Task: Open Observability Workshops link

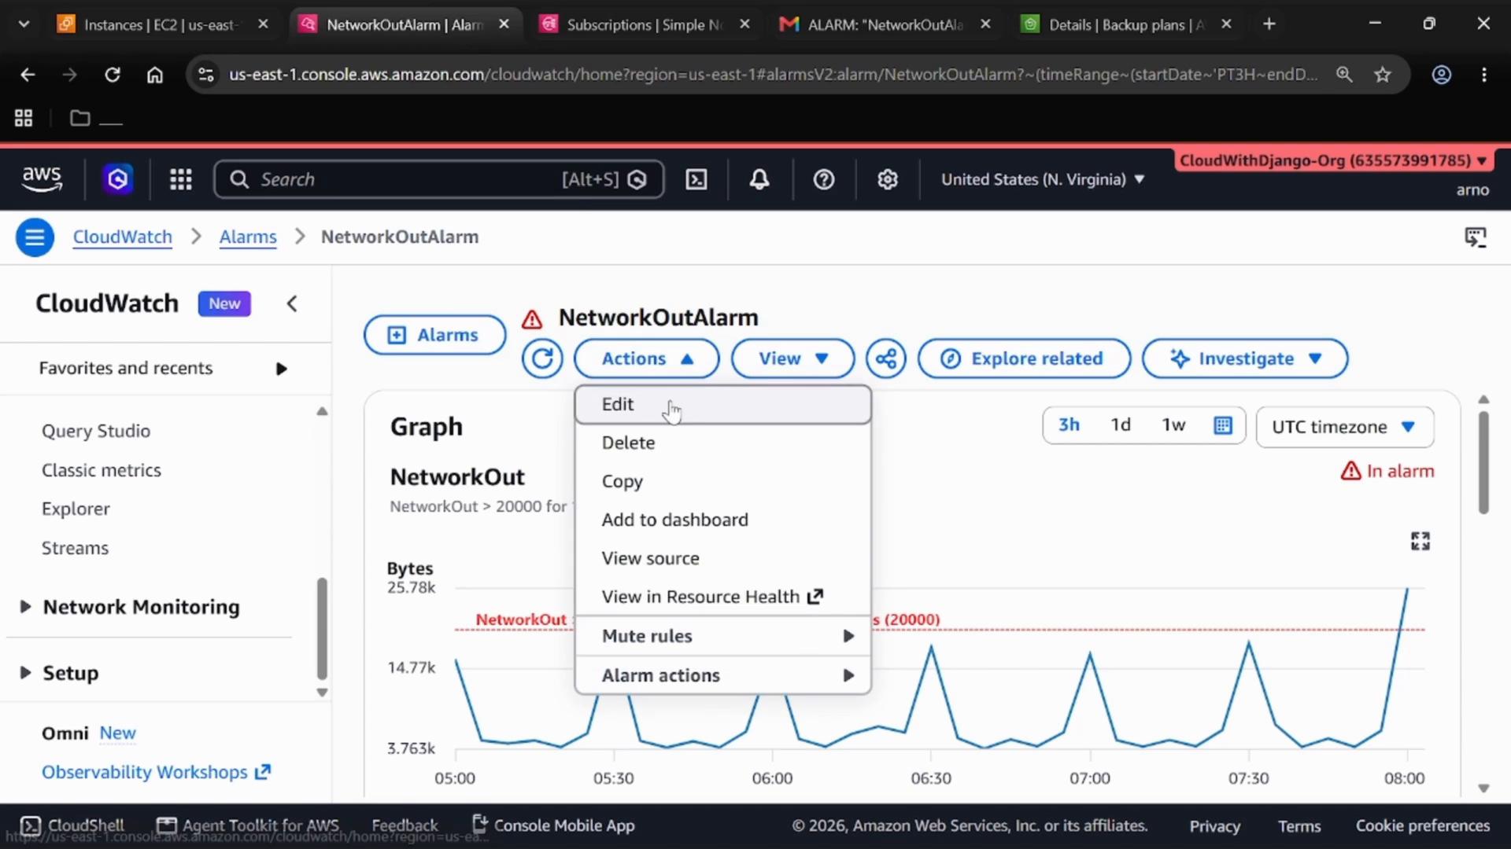Action: click(156, 772)
